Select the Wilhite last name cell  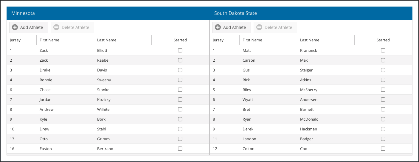coord(123,109)
